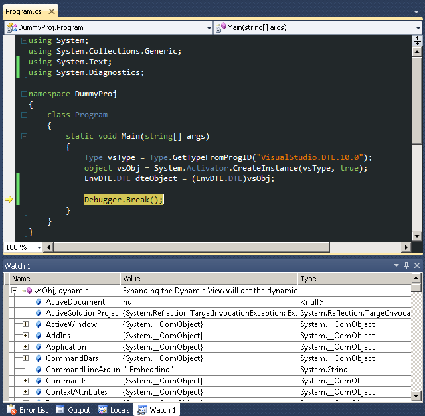Click the Debugger.Break(); highlighted statement
This screenshot has width=425, height=416.
point(124,200)
